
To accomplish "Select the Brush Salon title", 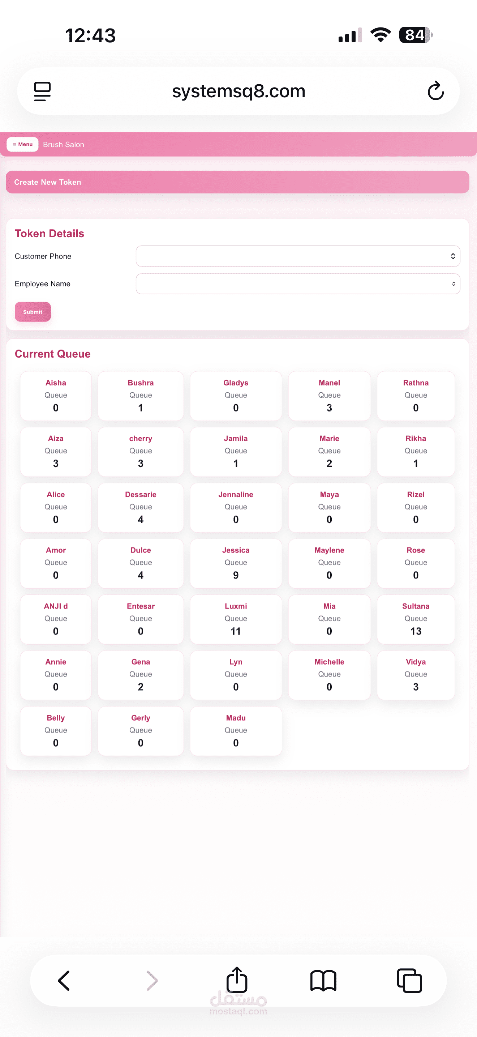I will coord(63,144).
